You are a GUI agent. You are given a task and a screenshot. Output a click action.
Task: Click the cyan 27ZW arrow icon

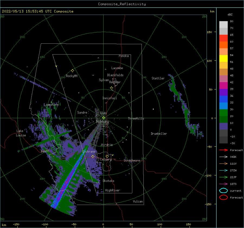coord(223,171)
